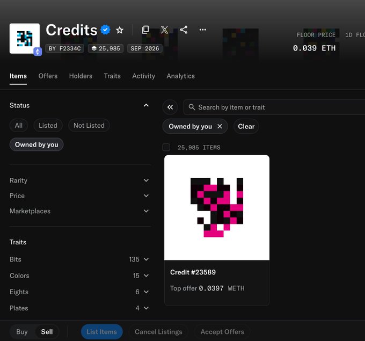Viewport: 365px width, 341px height.
Task: Click the SEP 2026 date tag
Action: [145, 48]
